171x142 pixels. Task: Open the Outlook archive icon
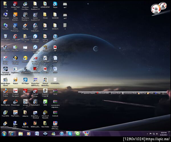(55, 114)
